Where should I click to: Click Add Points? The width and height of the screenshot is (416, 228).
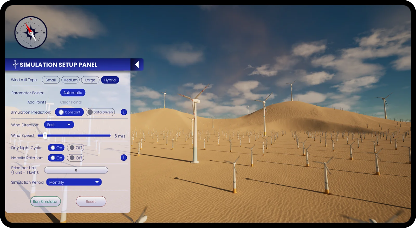[37, 102]
